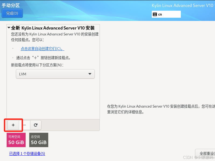Click the 手动分区 page title
This screenshot has height=161, width=215.
(11, 5)
